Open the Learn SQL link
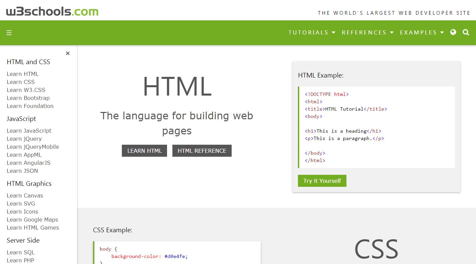Screen dimensions: 476x264 pos(21,252)
